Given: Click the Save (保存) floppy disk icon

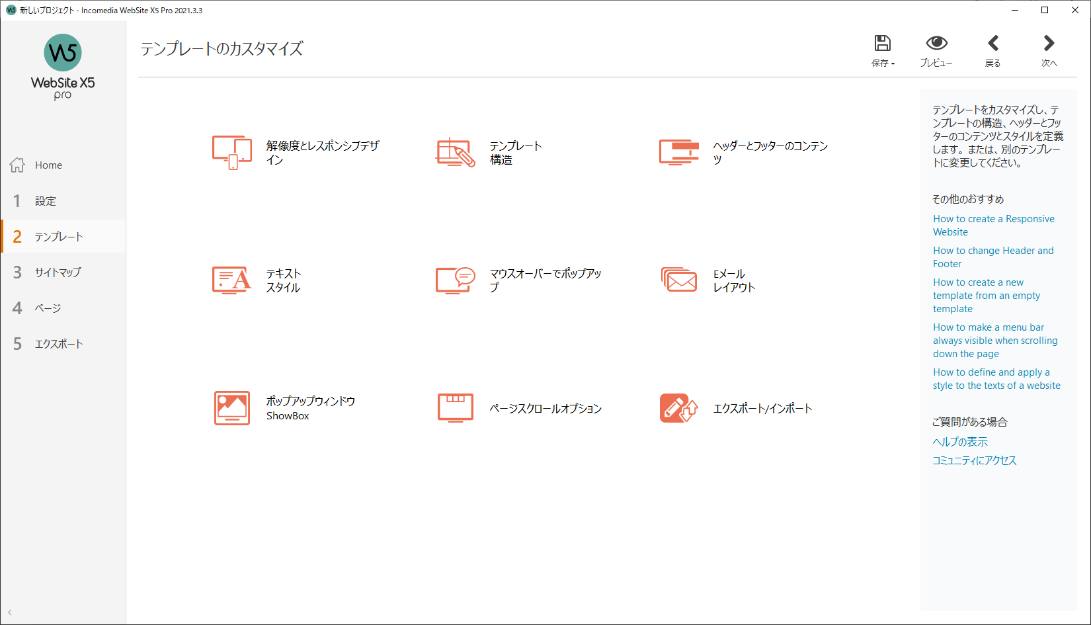Looking at the screenshot, I should pyautogui.click(x=882, y=43).
